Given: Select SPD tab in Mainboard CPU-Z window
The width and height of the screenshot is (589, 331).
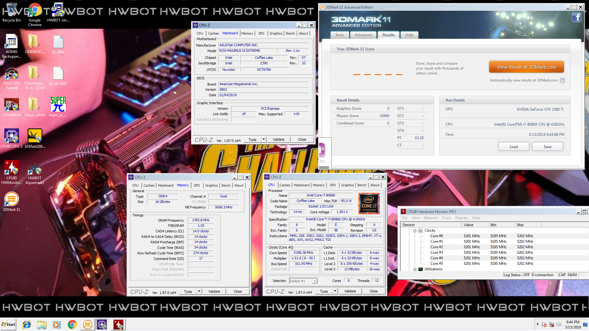Looking at the screenshot, I should pos(261,33).
